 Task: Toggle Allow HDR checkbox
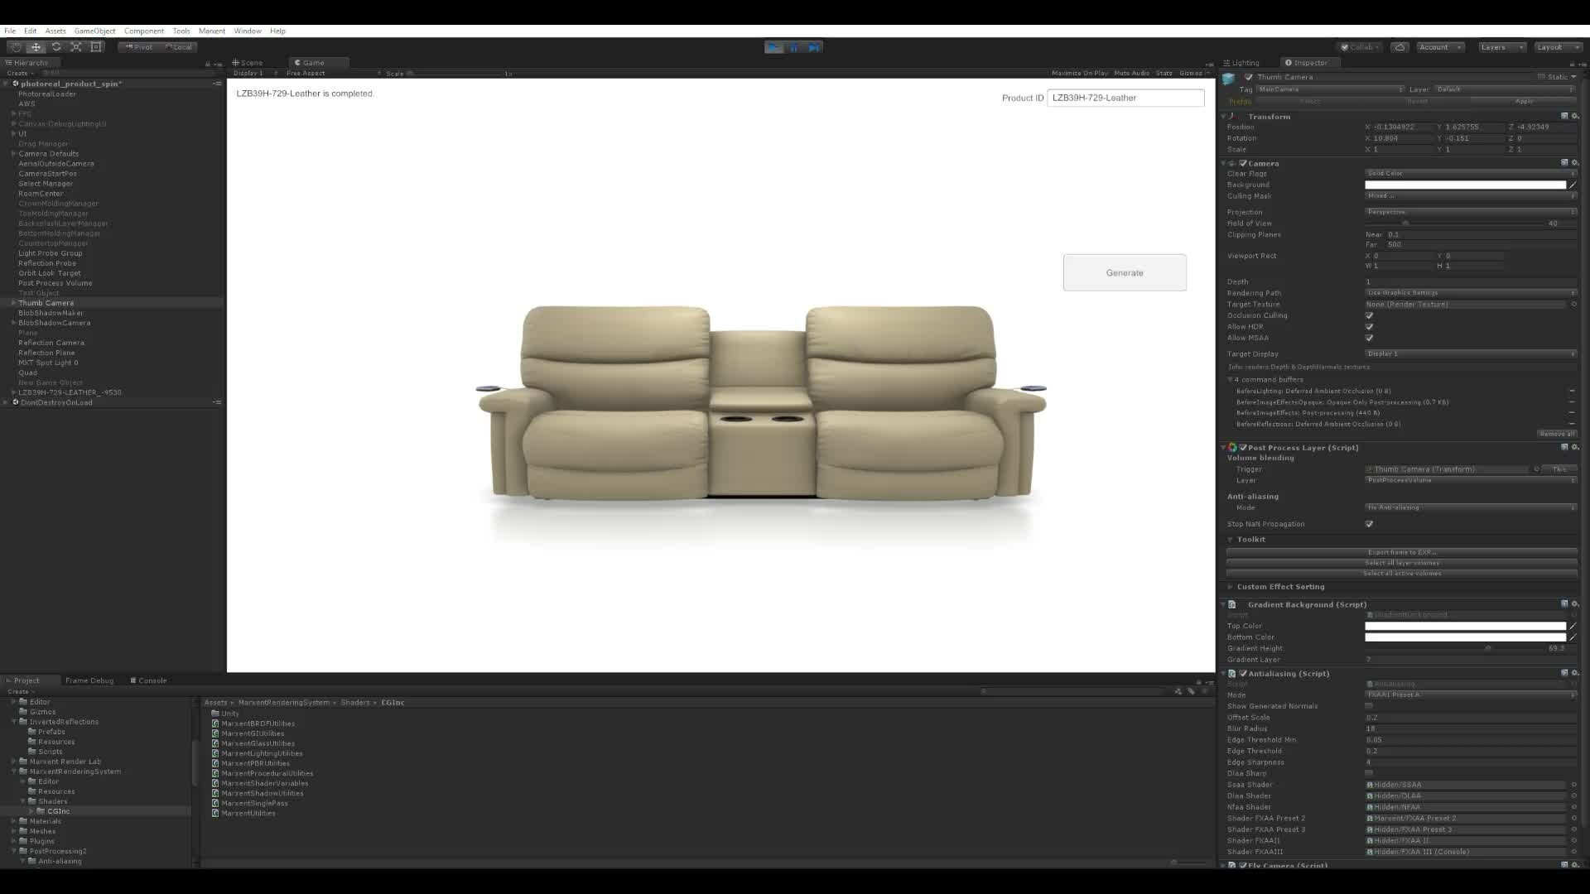pos(1369,327)
